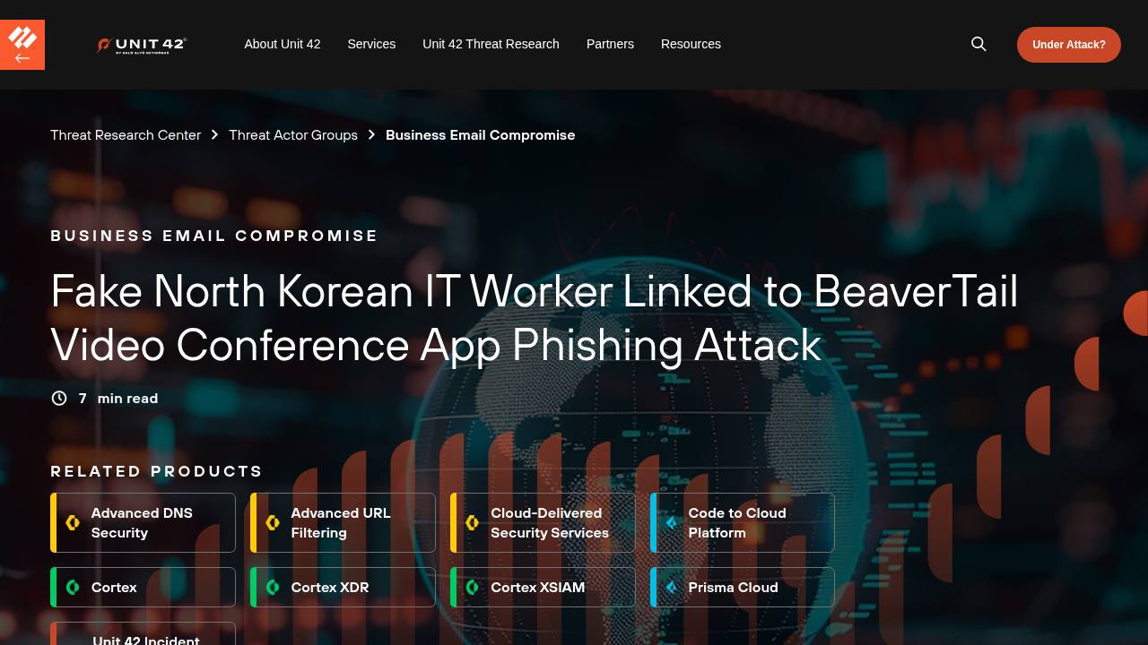This screenshot has width=1148, height=645.
Task: Click the clock icon beside read time
Action: click(59, 399)
